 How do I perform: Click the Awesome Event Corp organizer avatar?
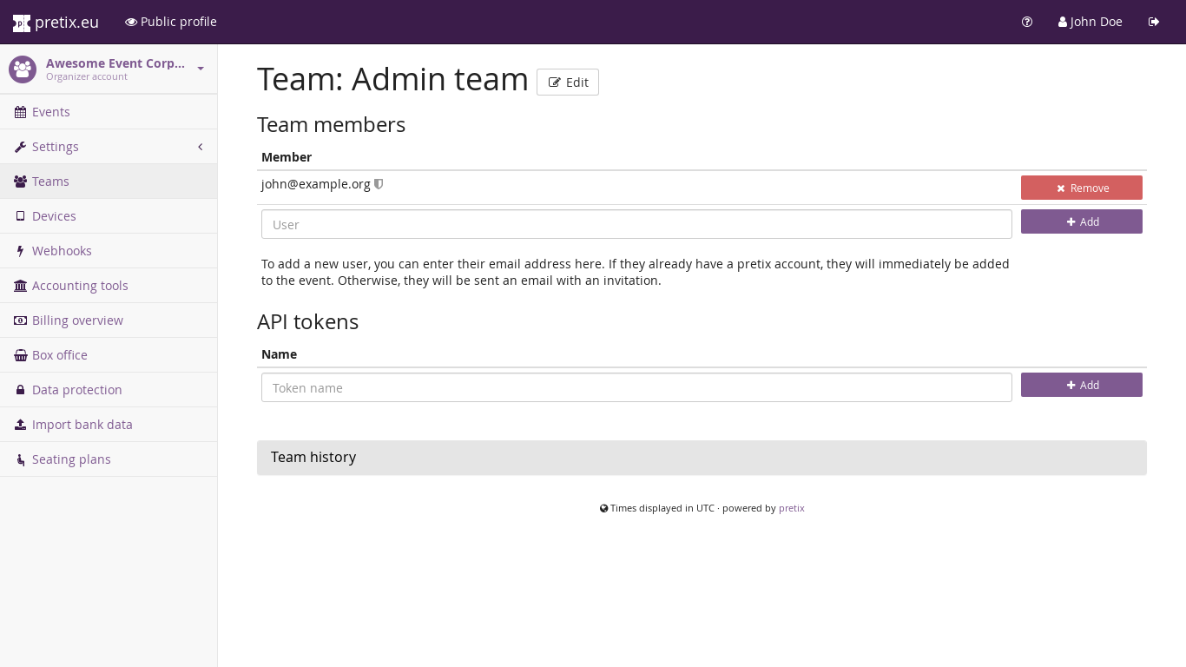click(23, 69)
